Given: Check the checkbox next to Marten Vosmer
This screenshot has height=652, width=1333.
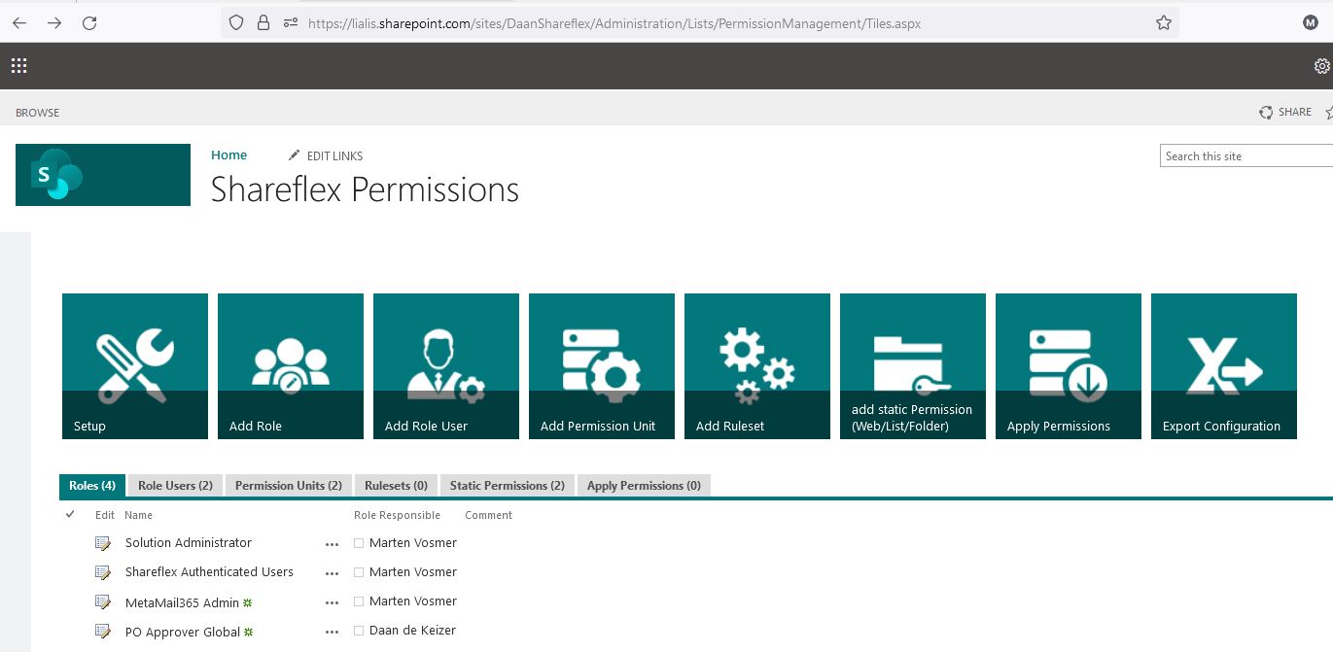Looking at the screenshot, I should click(x=358, y=543).
